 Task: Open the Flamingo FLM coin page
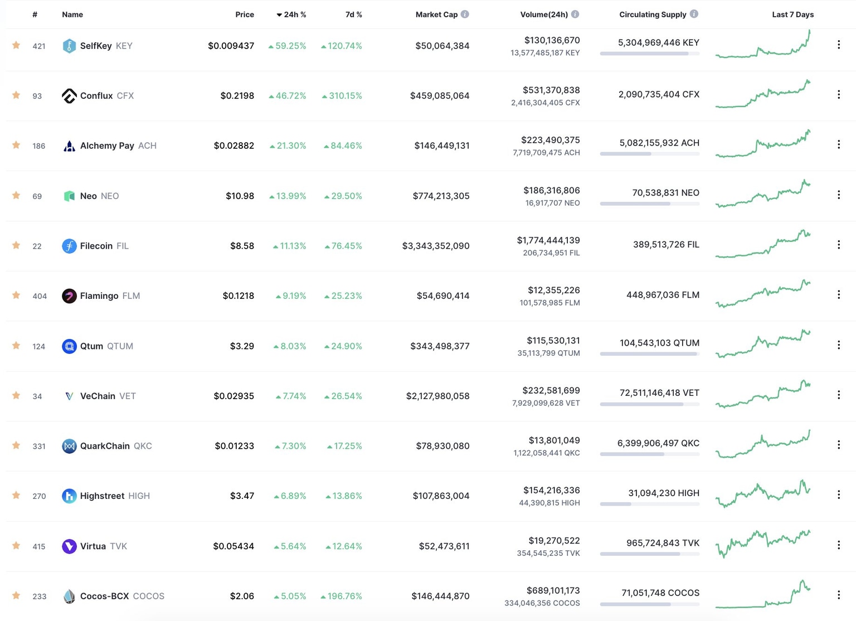pos(100,296)
